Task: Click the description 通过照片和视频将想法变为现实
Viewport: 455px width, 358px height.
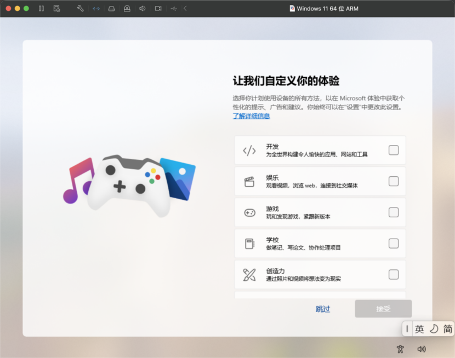Action: 303,279
